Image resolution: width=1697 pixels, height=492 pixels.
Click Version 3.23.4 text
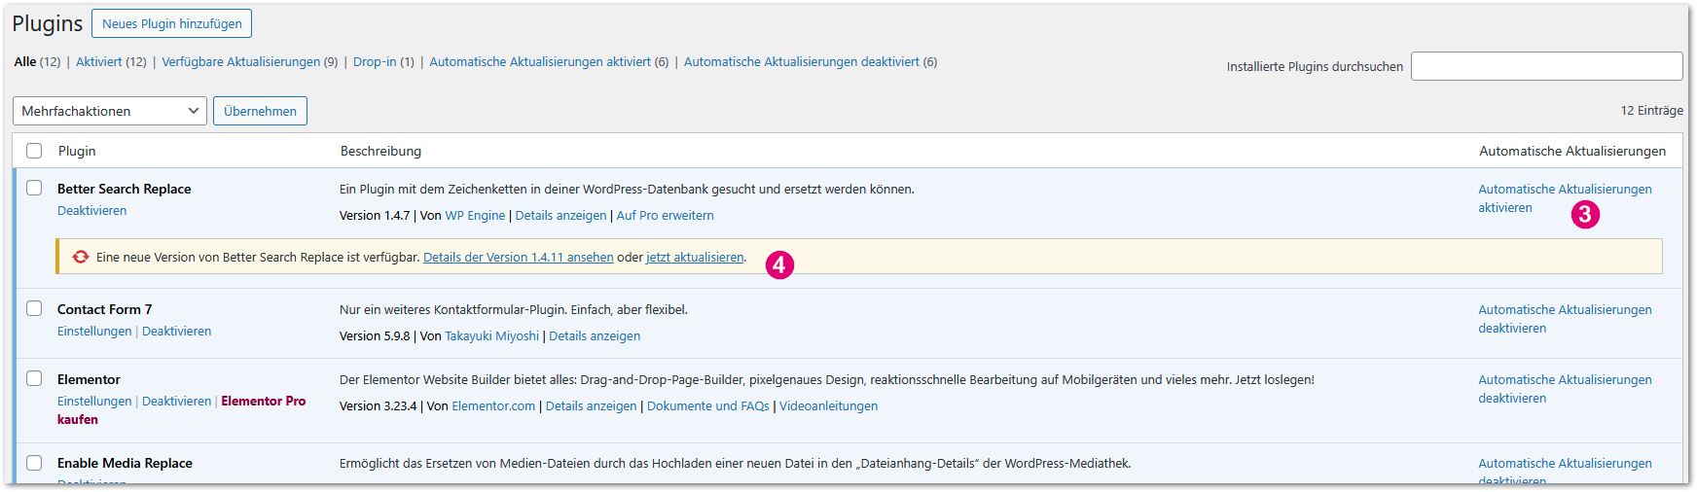pos(378,405)
